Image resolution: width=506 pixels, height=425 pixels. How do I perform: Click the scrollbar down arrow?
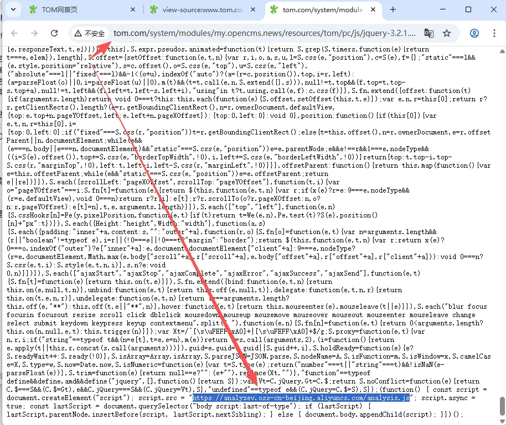tap(502, 420)
